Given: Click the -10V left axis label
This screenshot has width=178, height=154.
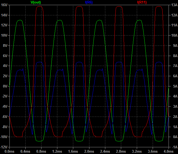Looking at the screenshot, I should point(4,137).
